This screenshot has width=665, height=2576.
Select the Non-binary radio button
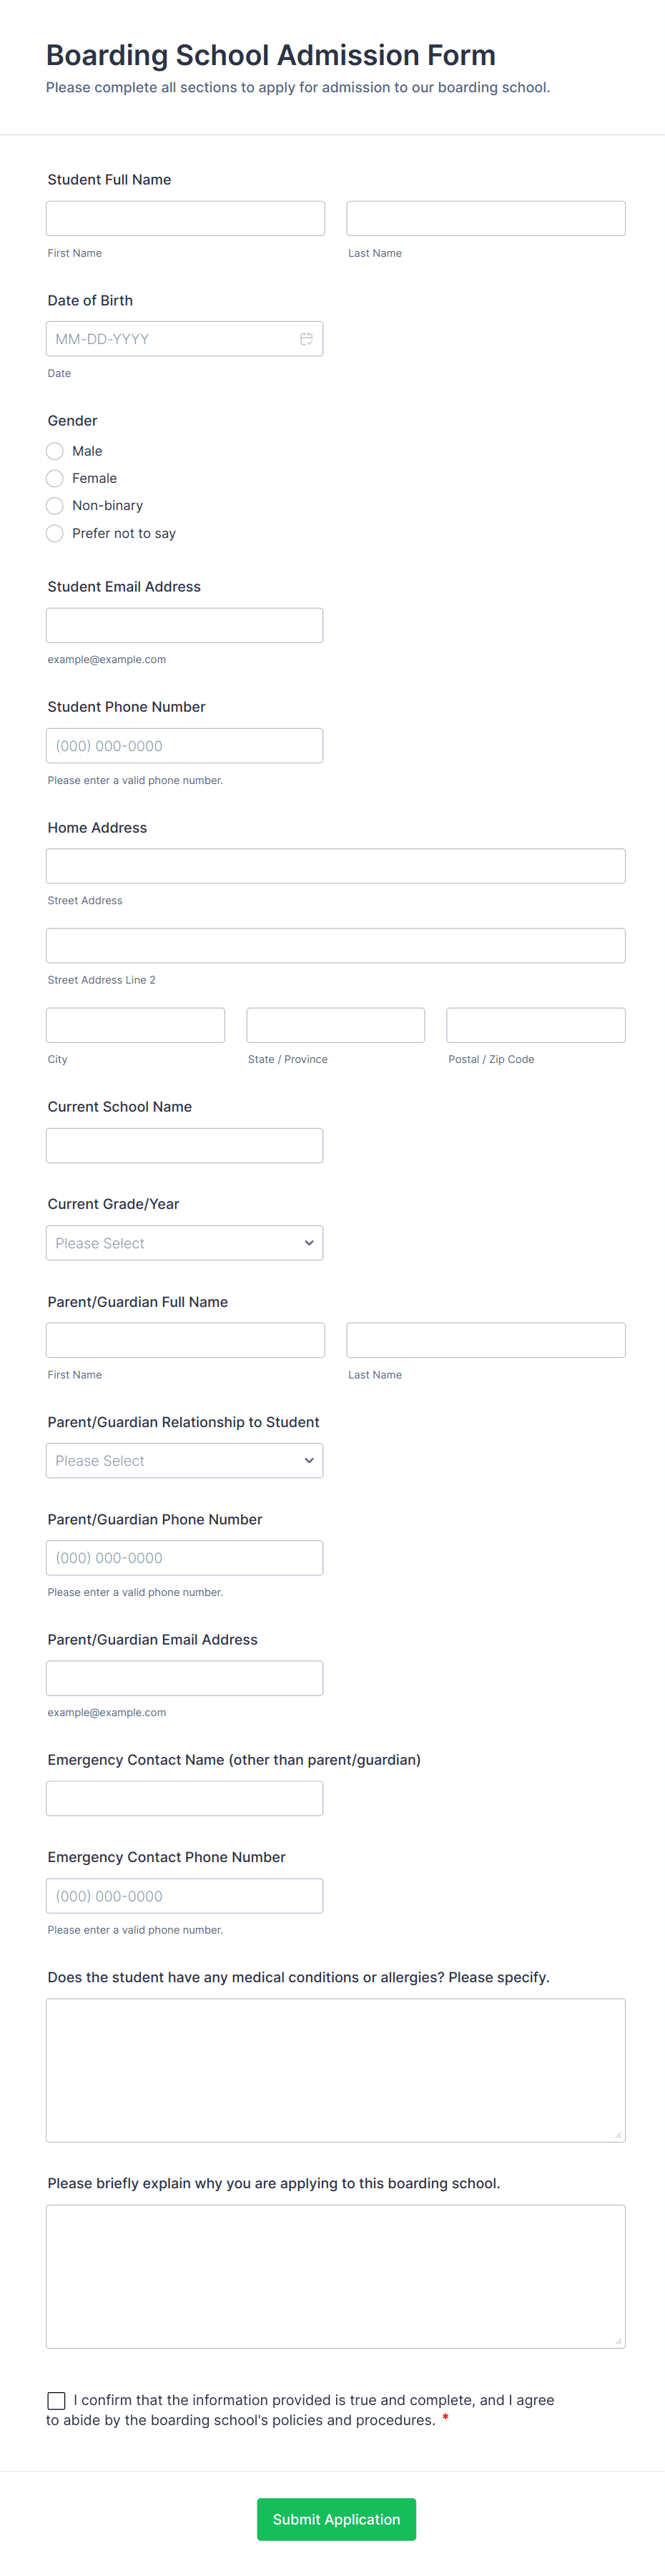pos(55,506)
